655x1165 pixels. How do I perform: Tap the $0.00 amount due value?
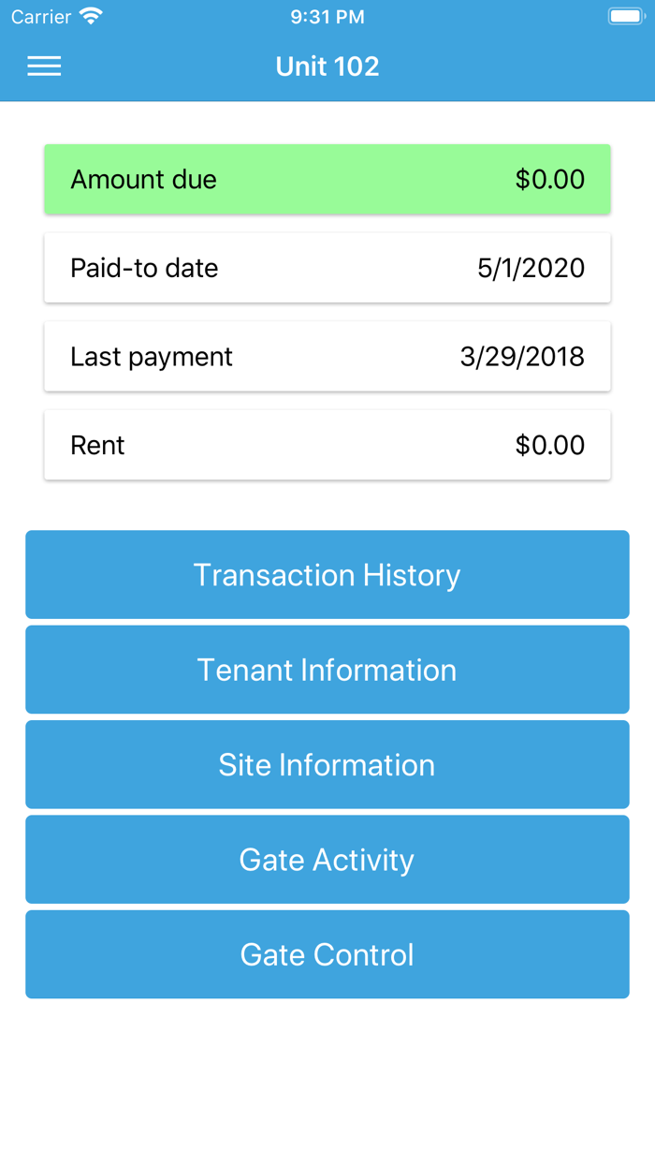point(550,179)
